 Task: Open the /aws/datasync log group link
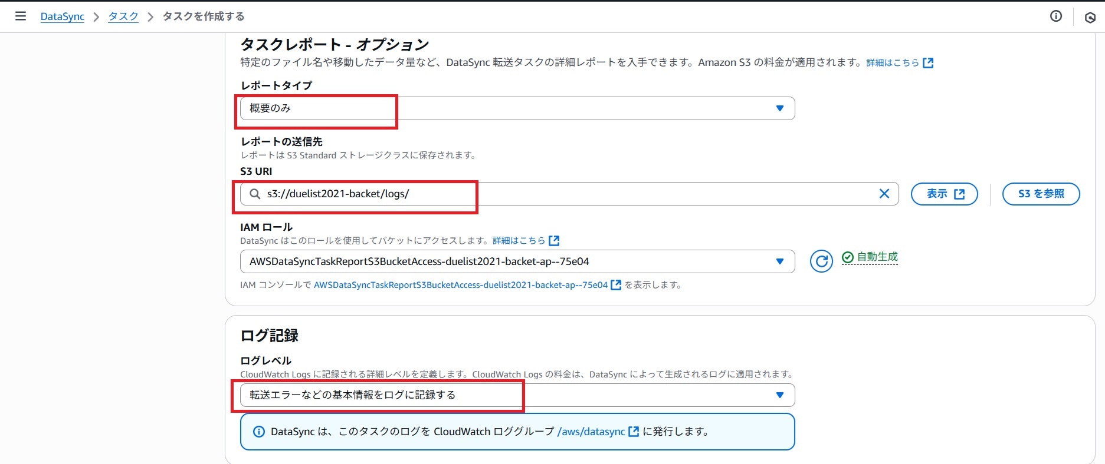pyautogui.click(x=598, y=432)
